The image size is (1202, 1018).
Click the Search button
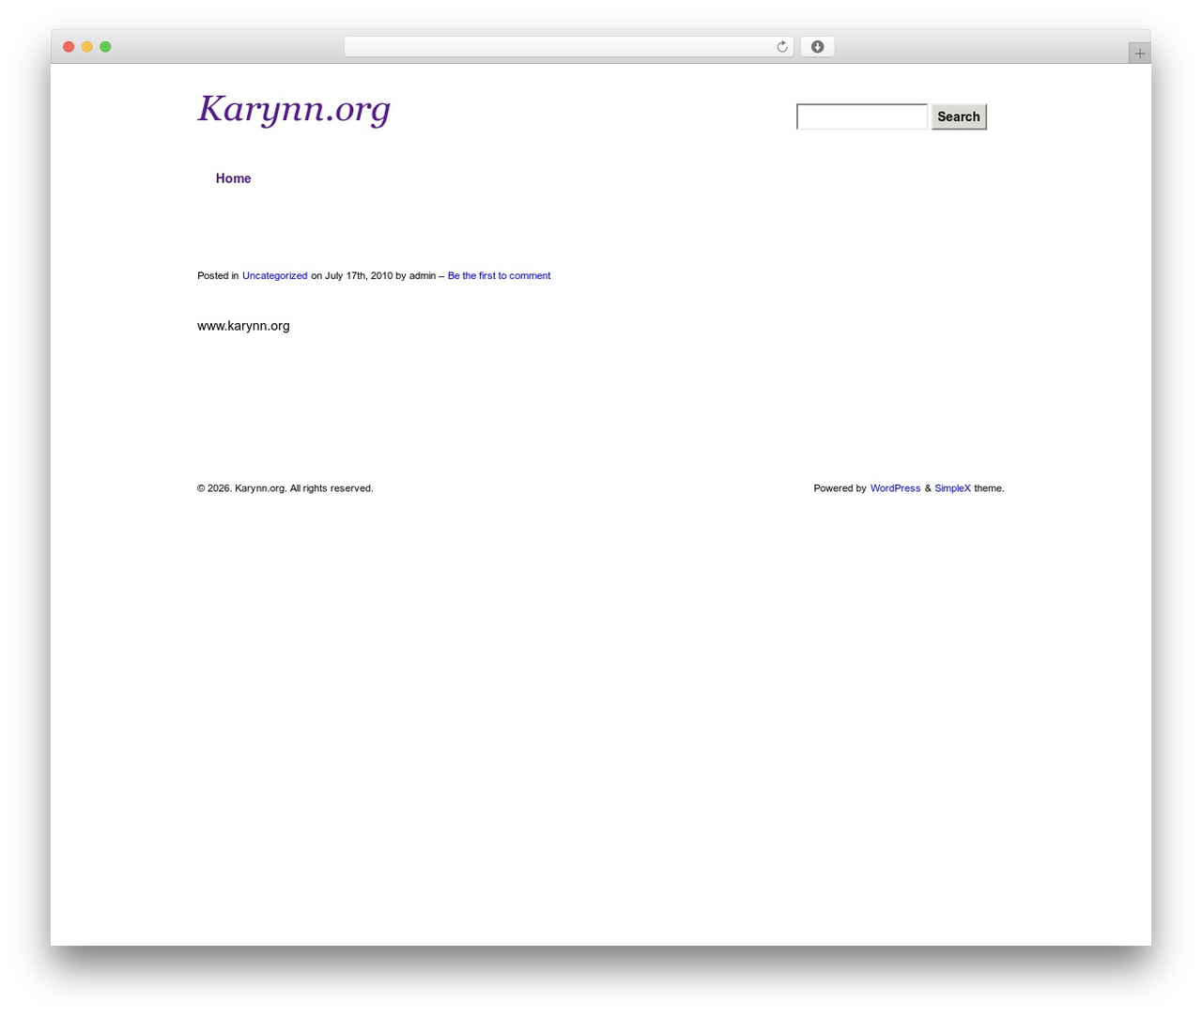click(x=959, y=116)
